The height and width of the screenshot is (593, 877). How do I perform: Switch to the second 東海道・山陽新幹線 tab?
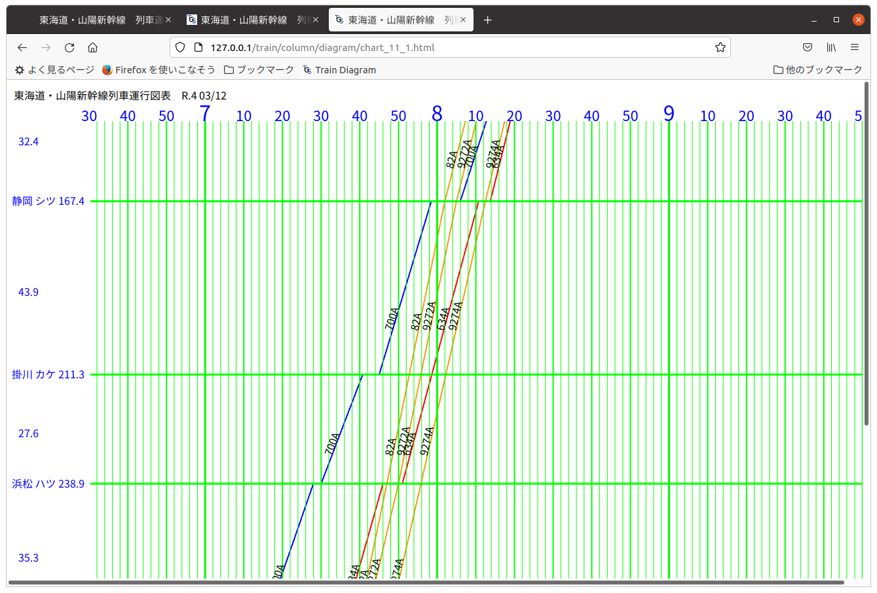(252, 20)
